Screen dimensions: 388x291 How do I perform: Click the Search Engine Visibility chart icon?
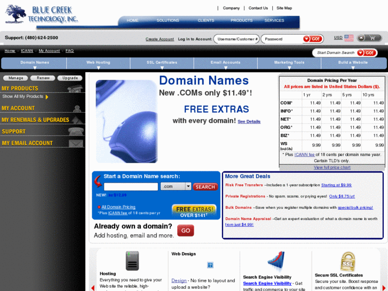[276, 262]
